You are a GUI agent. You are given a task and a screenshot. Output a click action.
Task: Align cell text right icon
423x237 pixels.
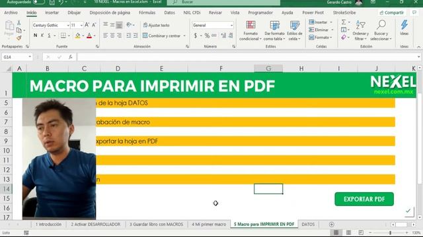119,36
